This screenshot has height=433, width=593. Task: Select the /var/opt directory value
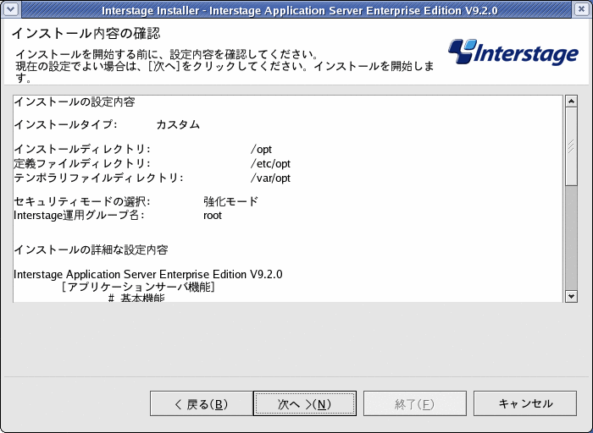click(x=270, y=178)
